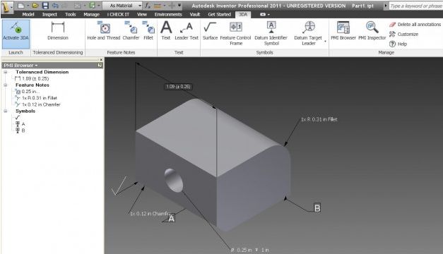Add a Surface texture symbol
Viewport: 443px width, 254px height.
(210, 31)
